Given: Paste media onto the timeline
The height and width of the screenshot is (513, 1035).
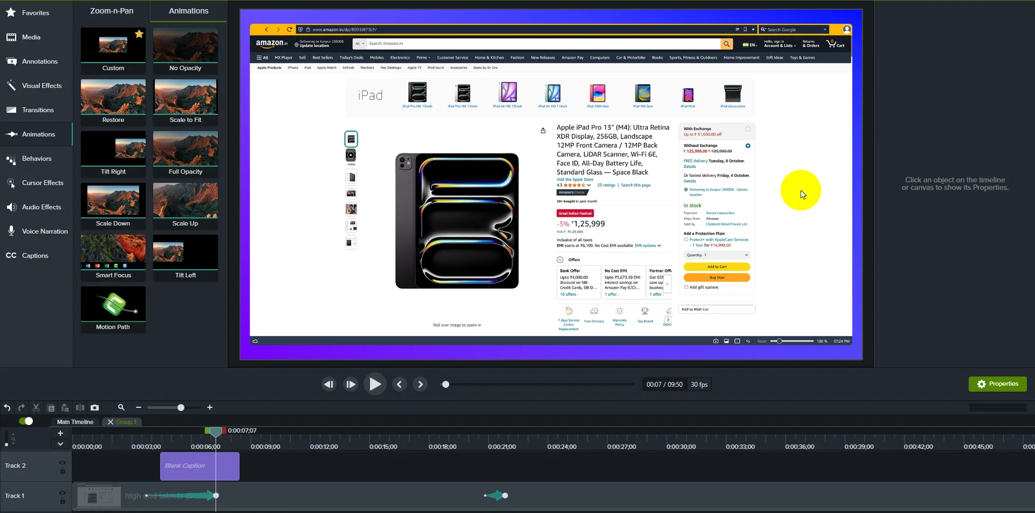Looking at the screenshot, I should tap(65, 408).
